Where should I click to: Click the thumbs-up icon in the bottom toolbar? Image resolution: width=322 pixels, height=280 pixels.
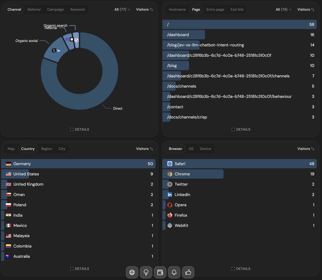188,272
